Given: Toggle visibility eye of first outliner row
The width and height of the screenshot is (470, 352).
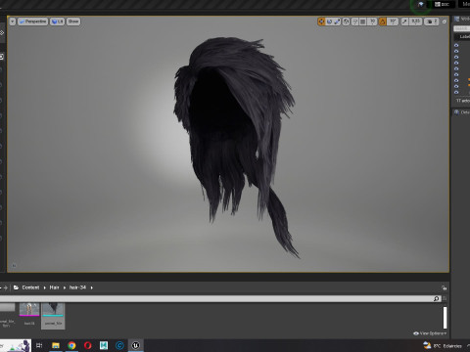Looking at the screenshot, I should click(456, 45).
